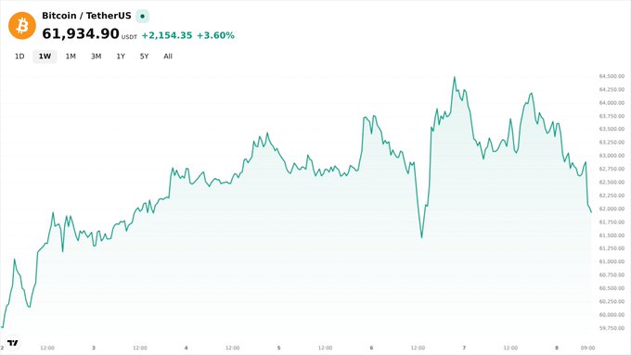The image size is (631, 355).
Task: Click the green market status dot icon
Action: coord(143,16)
